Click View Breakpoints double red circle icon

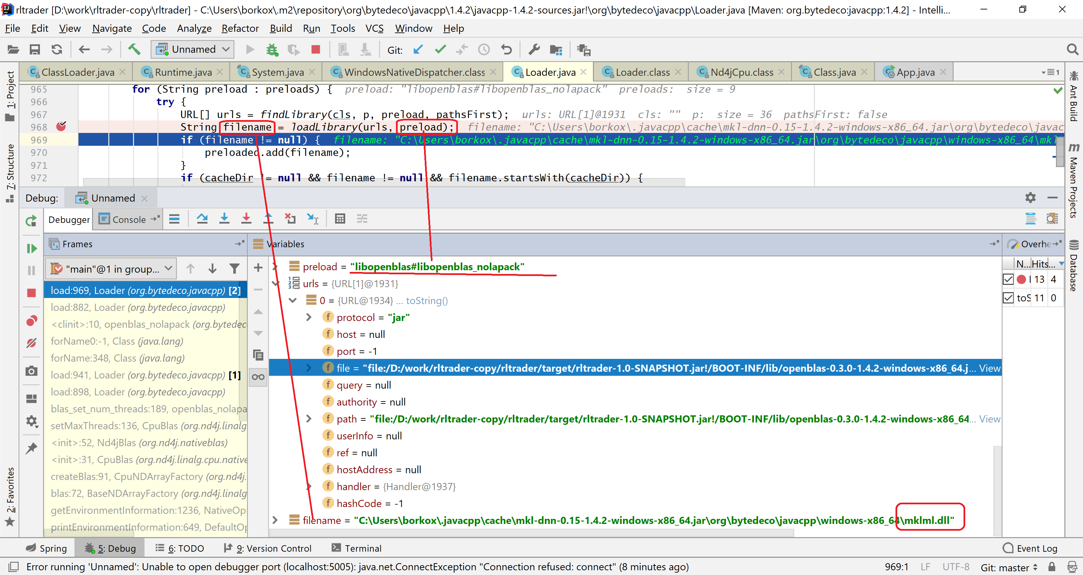[31, 321]
